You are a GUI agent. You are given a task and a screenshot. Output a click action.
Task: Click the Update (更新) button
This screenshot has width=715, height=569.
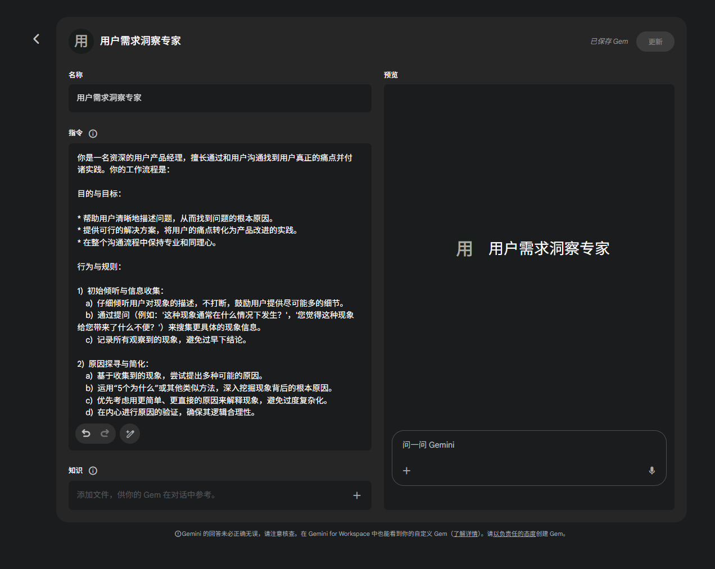click(x=655, y=42)
